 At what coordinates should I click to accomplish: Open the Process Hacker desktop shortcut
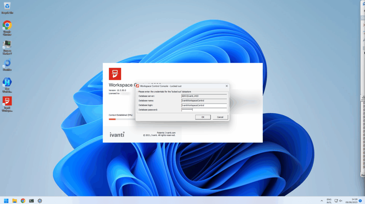pos(7,45)
